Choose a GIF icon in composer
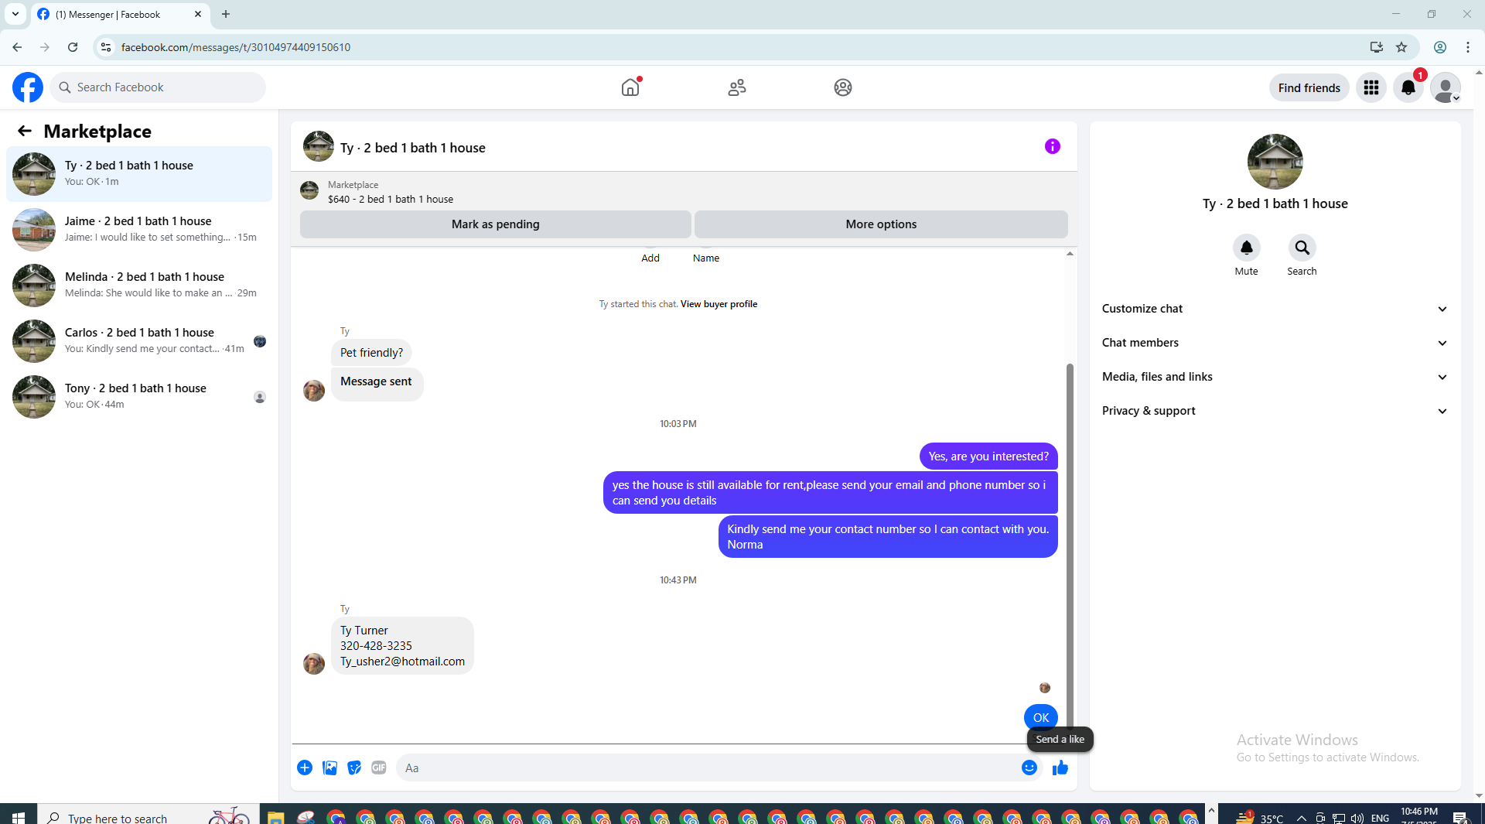 tap(378, 768)
